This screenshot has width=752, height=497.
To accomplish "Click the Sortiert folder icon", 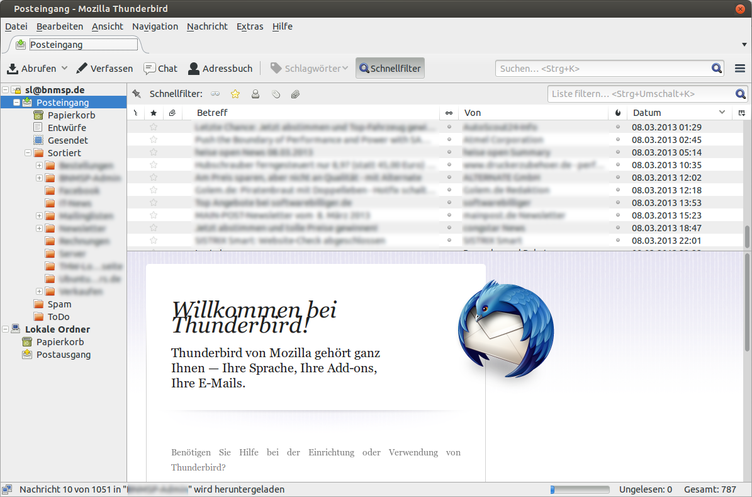I will pyautogui.click(x=39, y=152).
